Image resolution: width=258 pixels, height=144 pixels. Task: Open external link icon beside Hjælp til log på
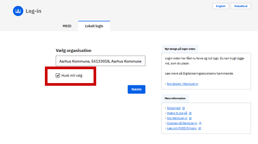click(190, 113)
